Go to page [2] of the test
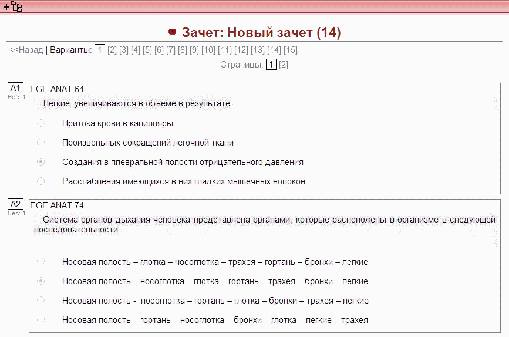 [284, 65]
